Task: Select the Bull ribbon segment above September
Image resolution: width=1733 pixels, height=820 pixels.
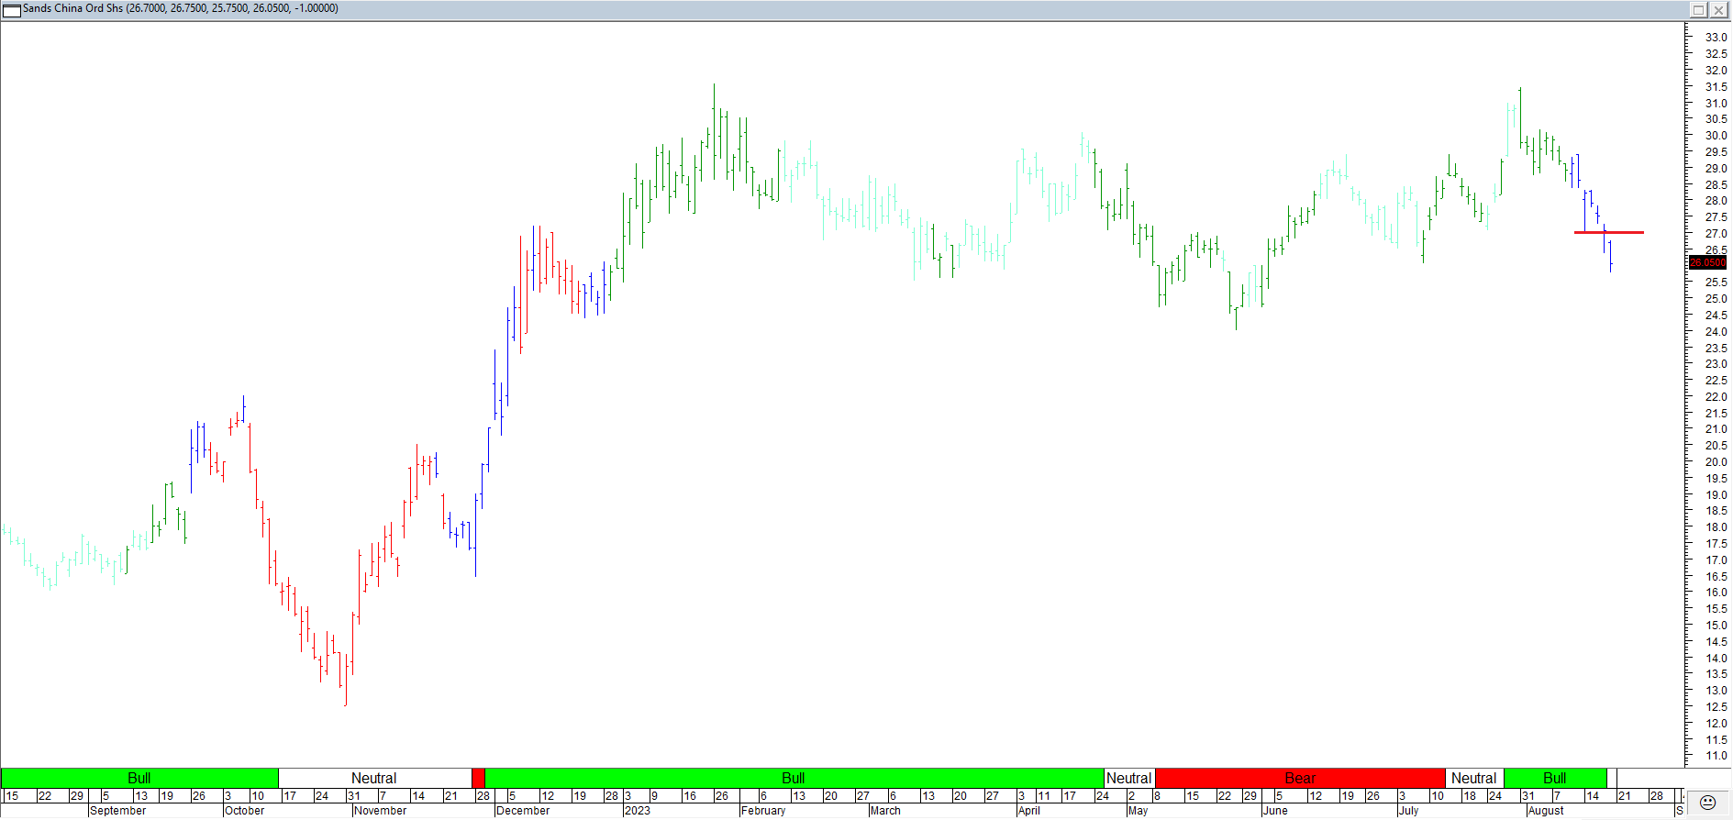Action: coord(139,778)
